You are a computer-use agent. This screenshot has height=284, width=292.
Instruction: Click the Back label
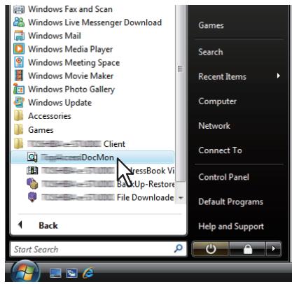click(x=48, y=225)
